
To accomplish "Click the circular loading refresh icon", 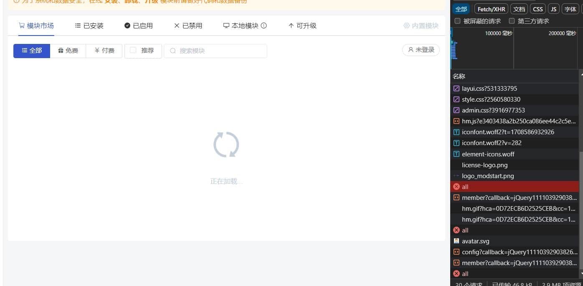I will pos(226,145).
